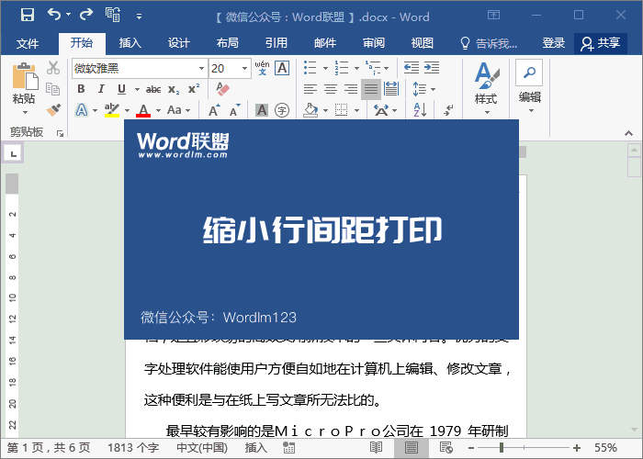Toggle Bold formatting
This screenshot has width=643, height=459.
pos(81,89)
